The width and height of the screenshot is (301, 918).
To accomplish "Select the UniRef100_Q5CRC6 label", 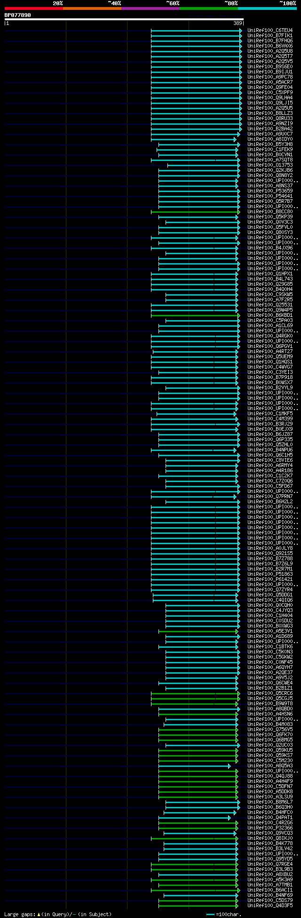I will 270,693.
